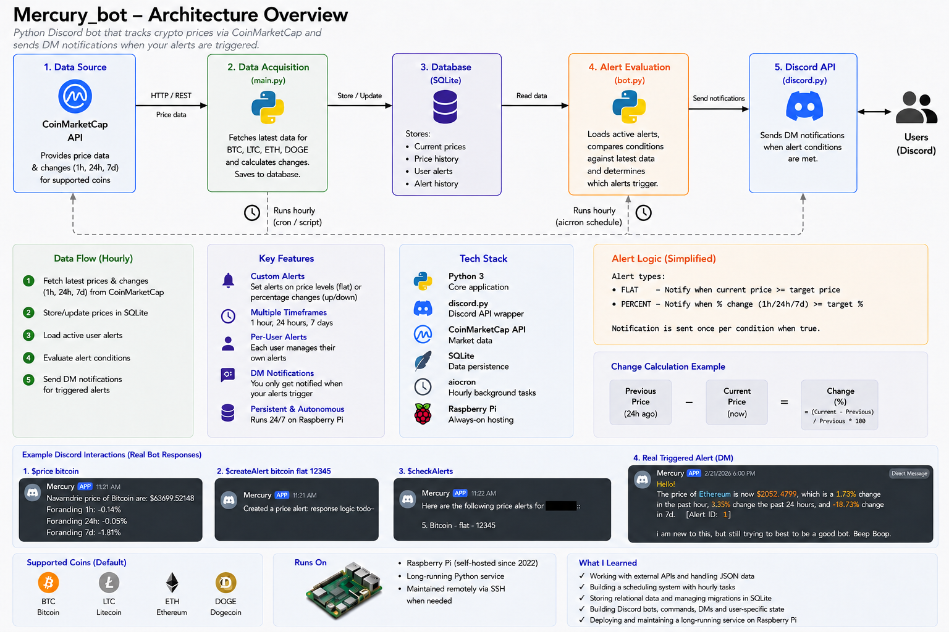
Task: Click the Runs hourly (cron / script) label
Action: [x=298, y=217]
